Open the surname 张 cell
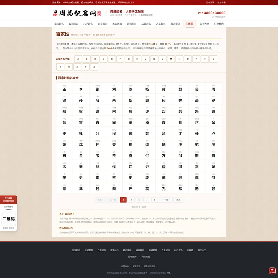This screenshot has height=278, width=278. point(98,88)
